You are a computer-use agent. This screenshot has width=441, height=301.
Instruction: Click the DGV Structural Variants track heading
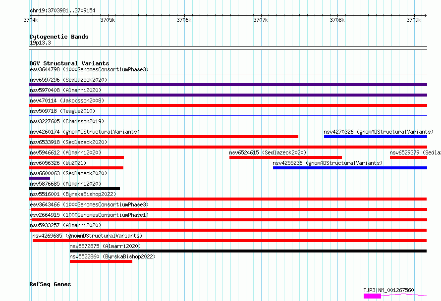click(69, 63)
